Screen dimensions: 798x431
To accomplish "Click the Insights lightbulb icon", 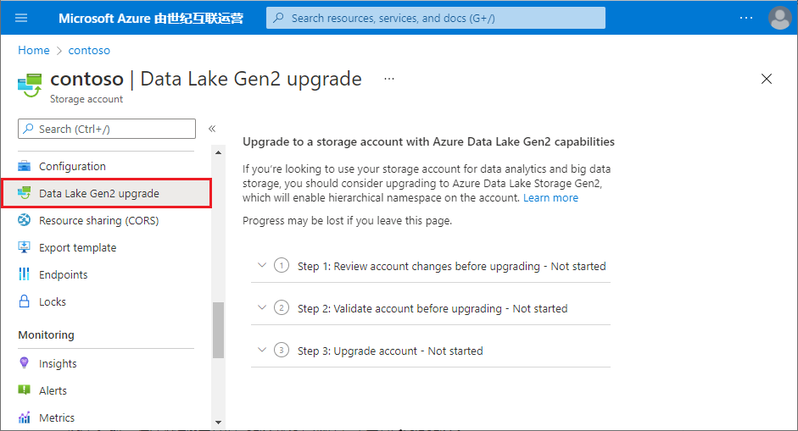I will pyautogui.click(x=24, y=364).
